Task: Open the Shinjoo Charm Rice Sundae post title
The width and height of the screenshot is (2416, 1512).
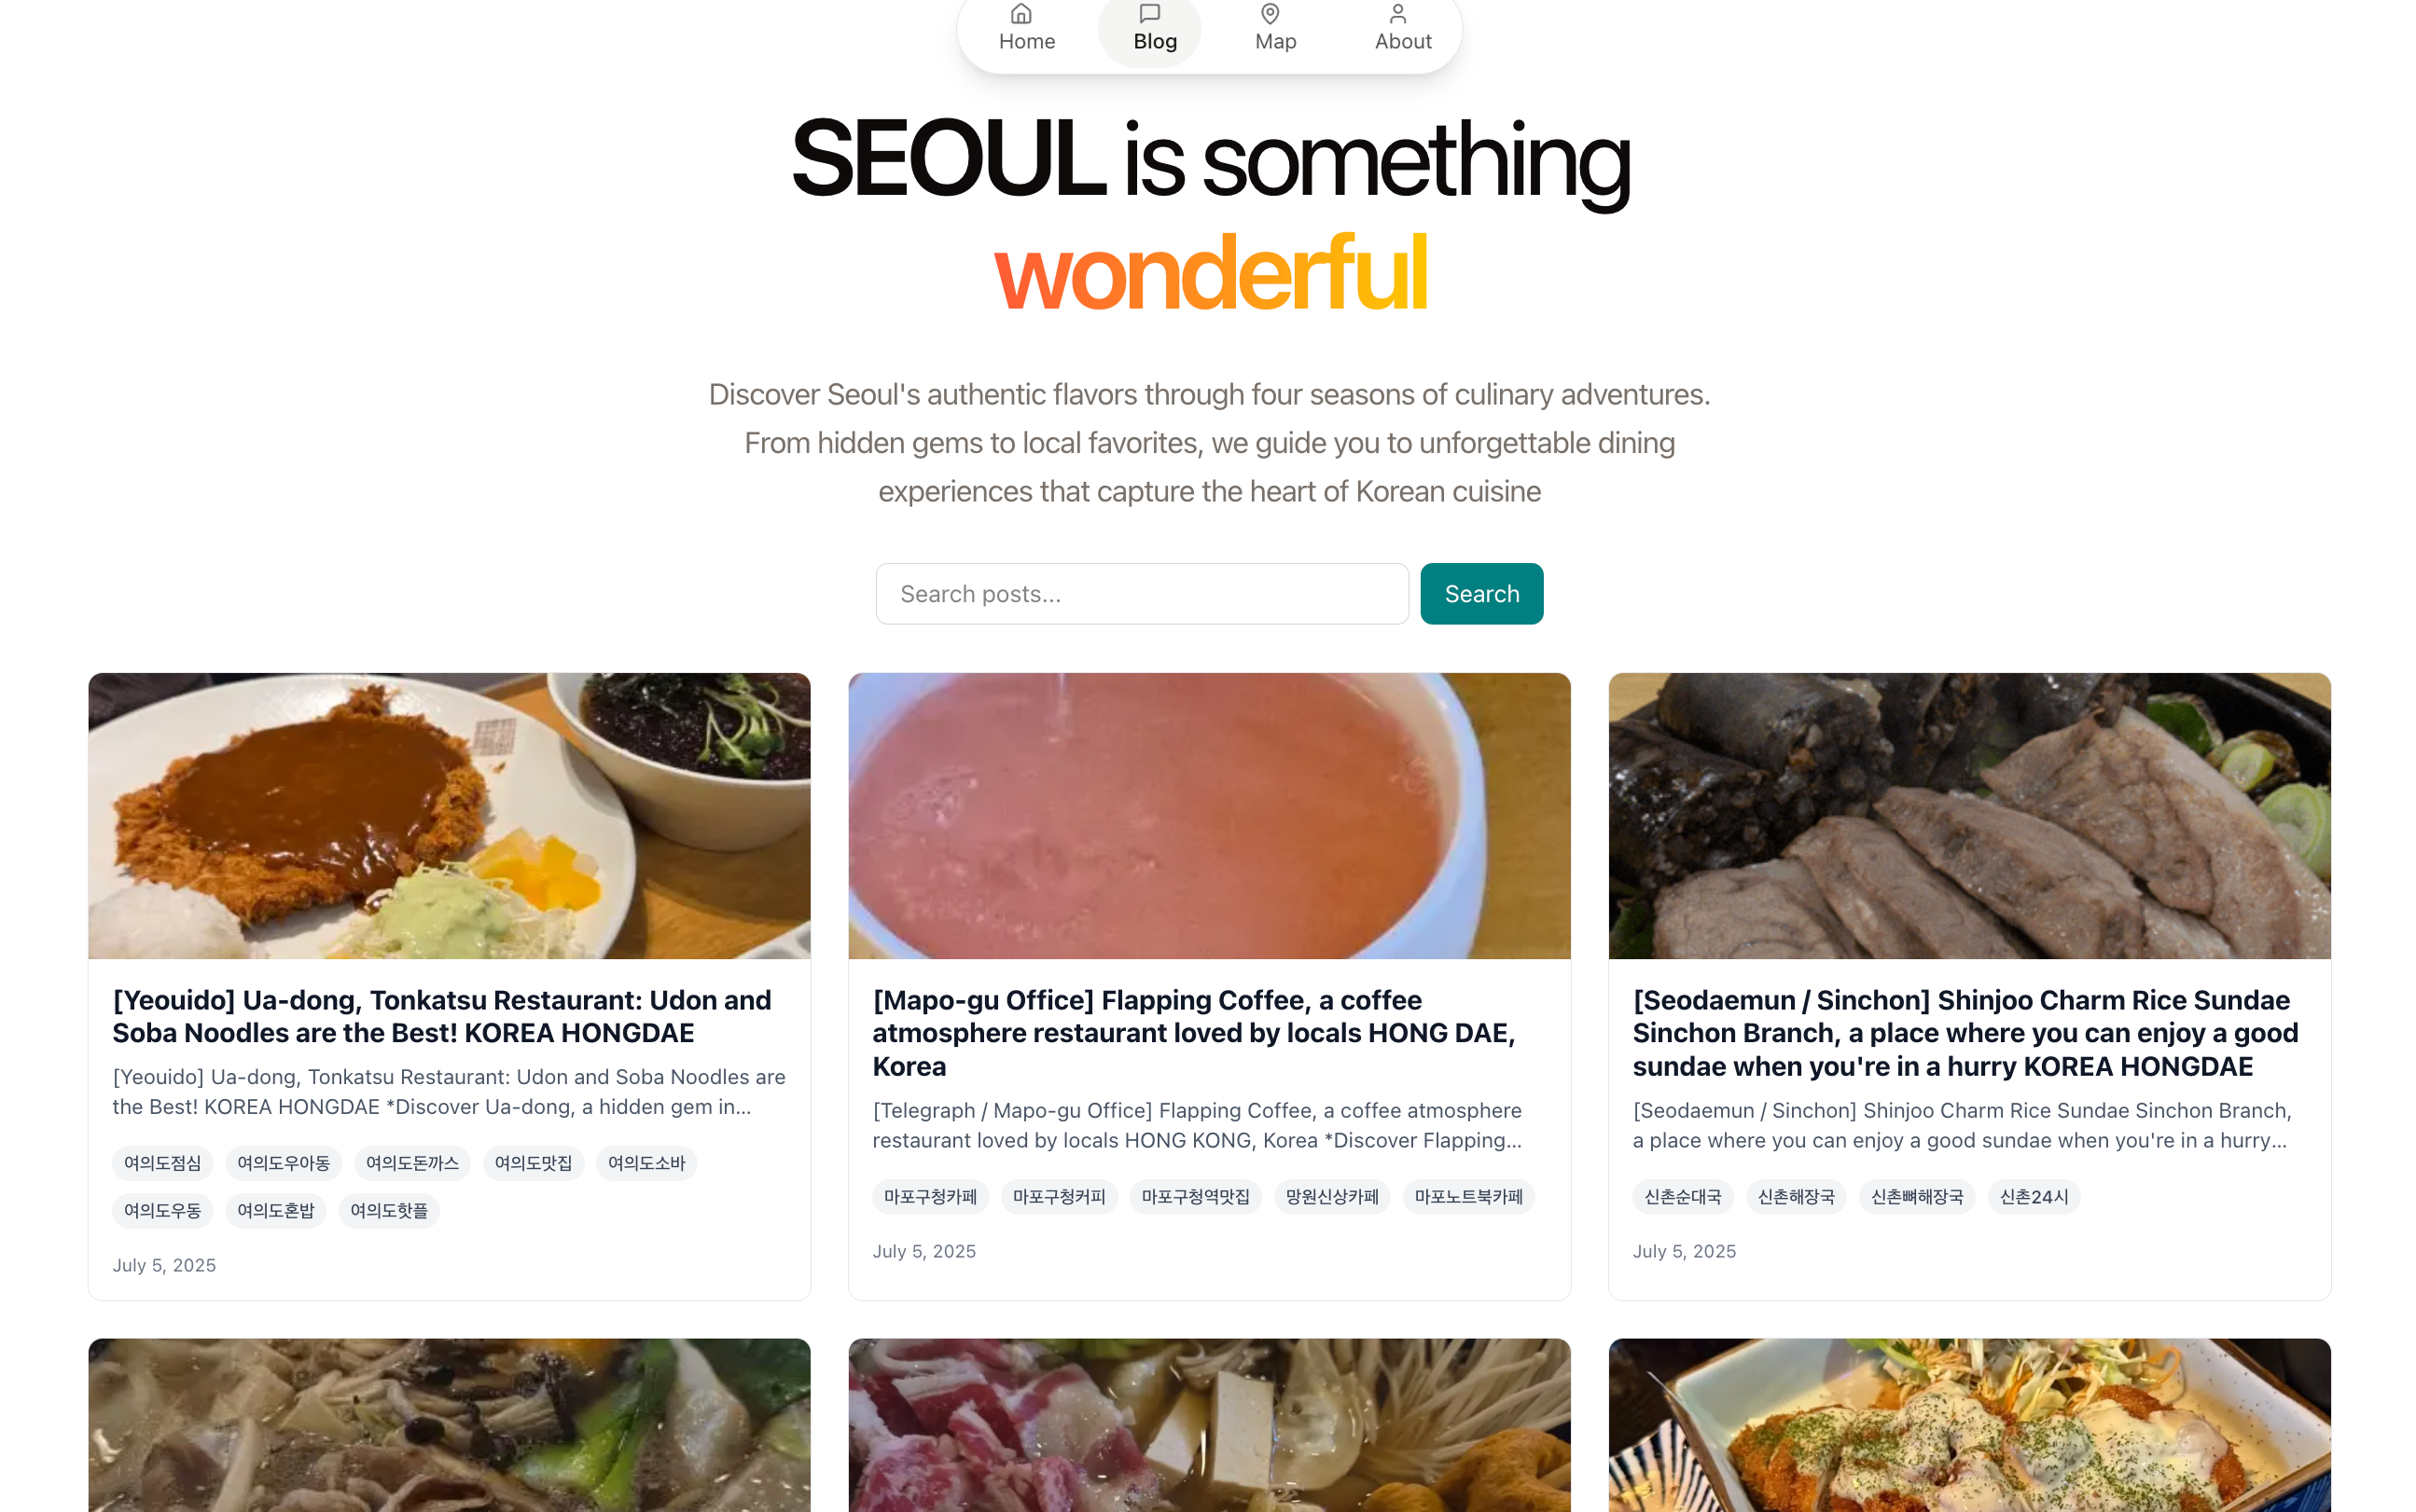Action: tap(1964, 1032)
